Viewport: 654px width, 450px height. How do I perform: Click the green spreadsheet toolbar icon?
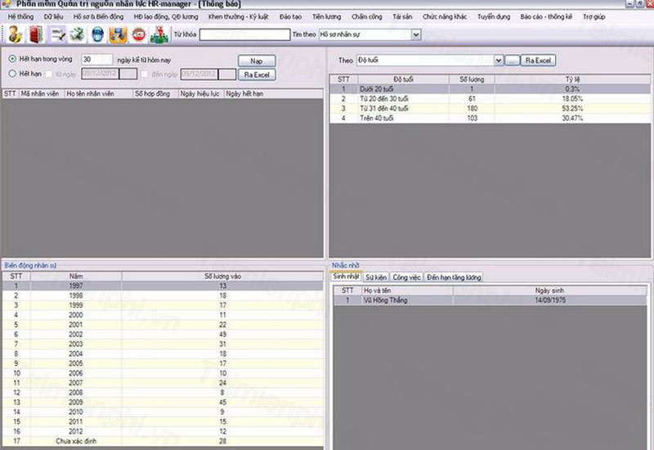pos(77,34)
